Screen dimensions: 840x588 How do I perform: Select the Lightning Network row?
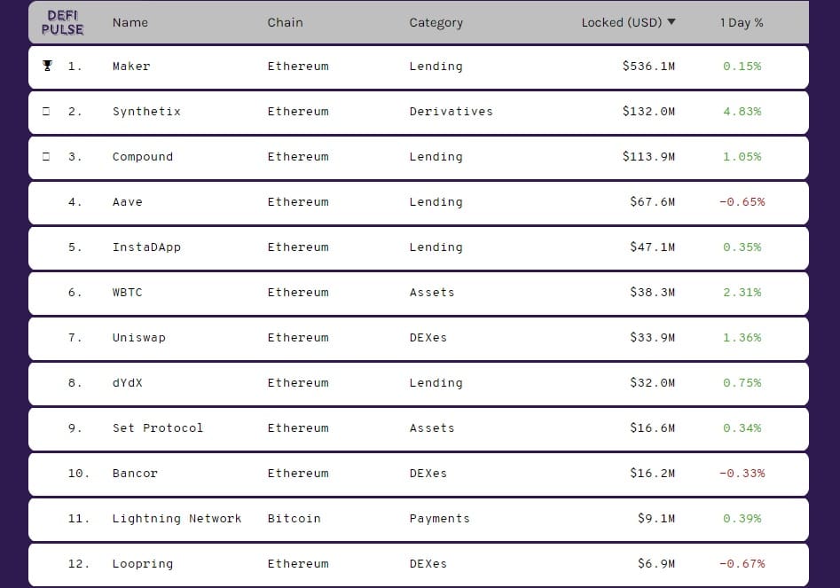[419, 520]
